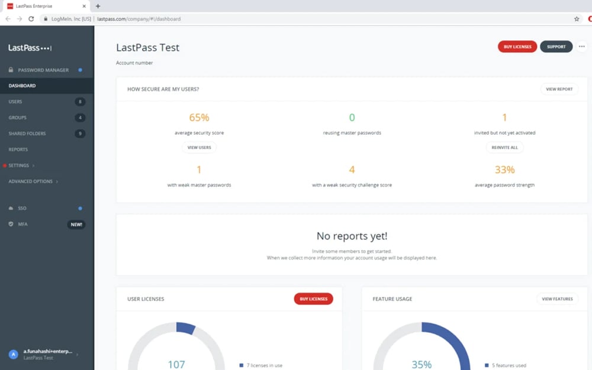
Task: Click the user avatar circle icon
Action: [13, 354]
